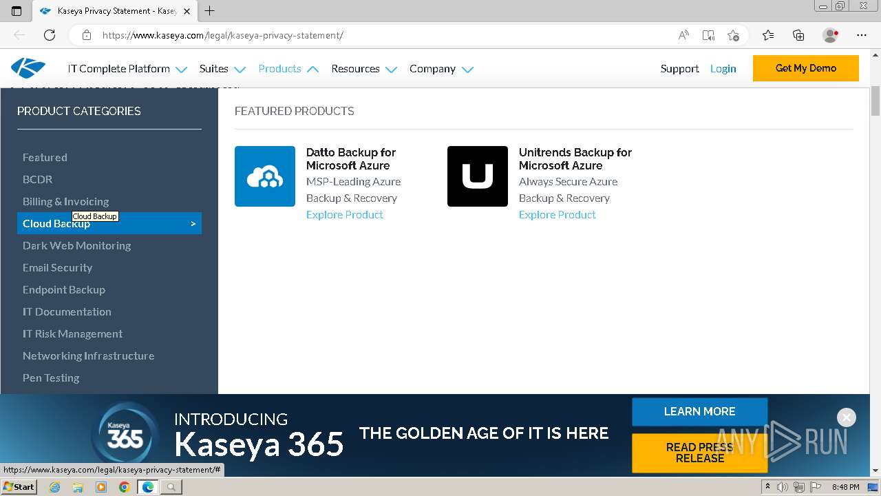Open read aloud icon in address bar

tap(683, 35)
